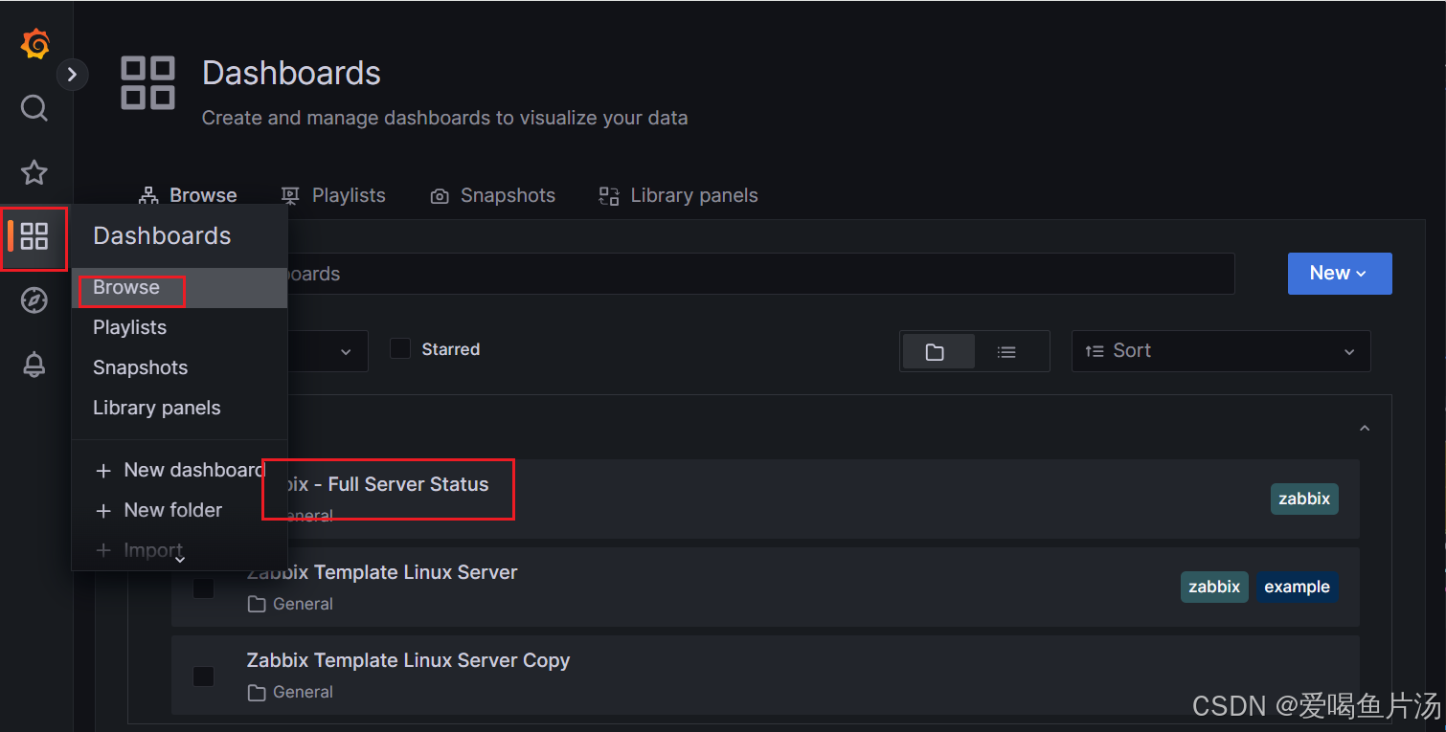Switch to the Playlists tab
The height and width of the screenshot is (732, 1446).
tap(333, 195)
